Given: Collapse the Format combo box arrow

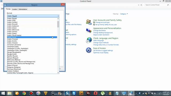Looking at the screenshot, I should coord(58,16).
